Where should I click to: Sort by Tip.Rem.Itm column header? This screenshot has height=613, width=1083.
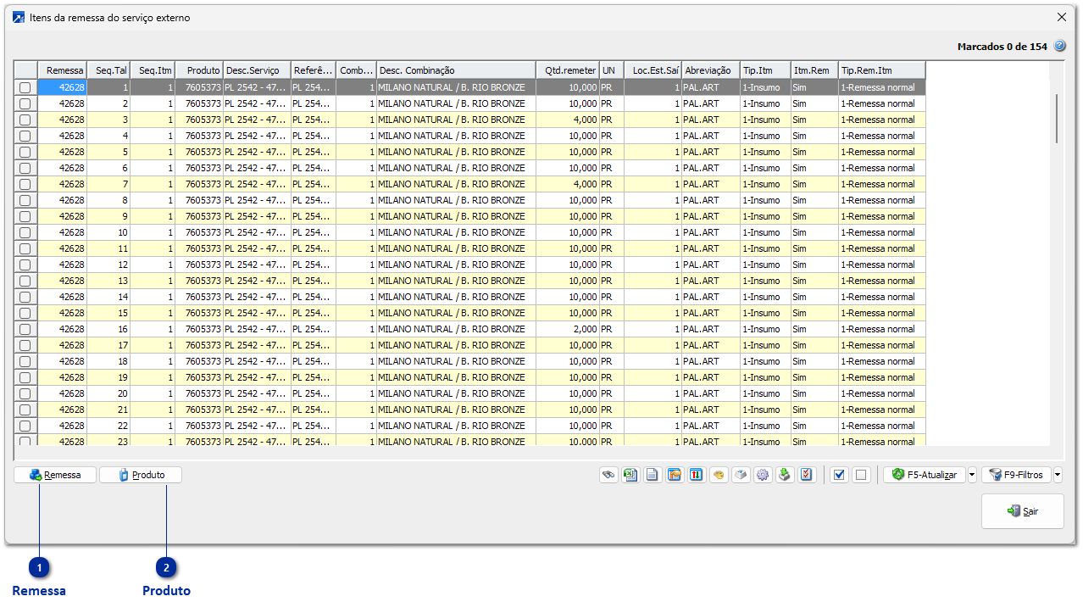[882, 70]
